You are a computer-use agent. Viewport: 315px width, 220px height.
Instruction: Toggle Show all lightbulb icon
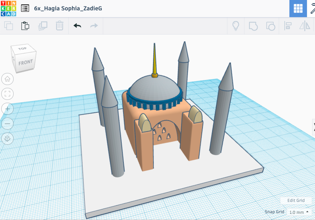(236, 26)
